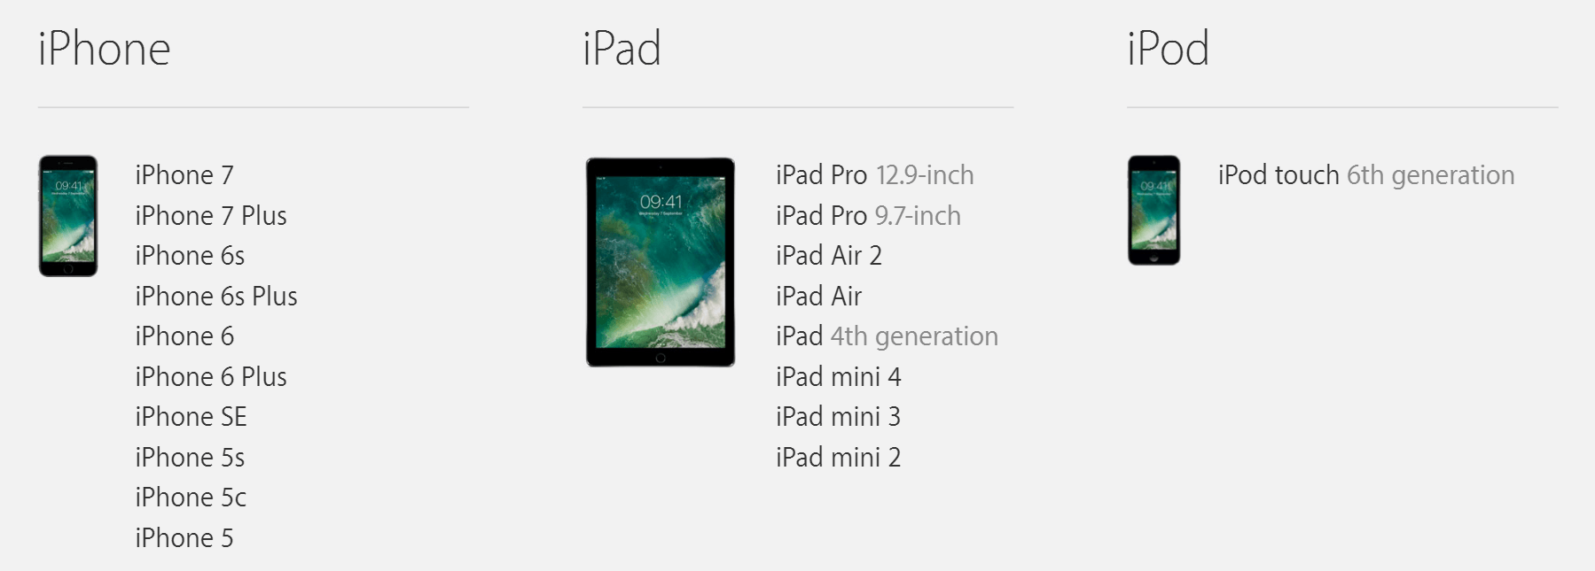1595x571 pixels.
Task: Click the iPad device image
Action: [661, 262]
